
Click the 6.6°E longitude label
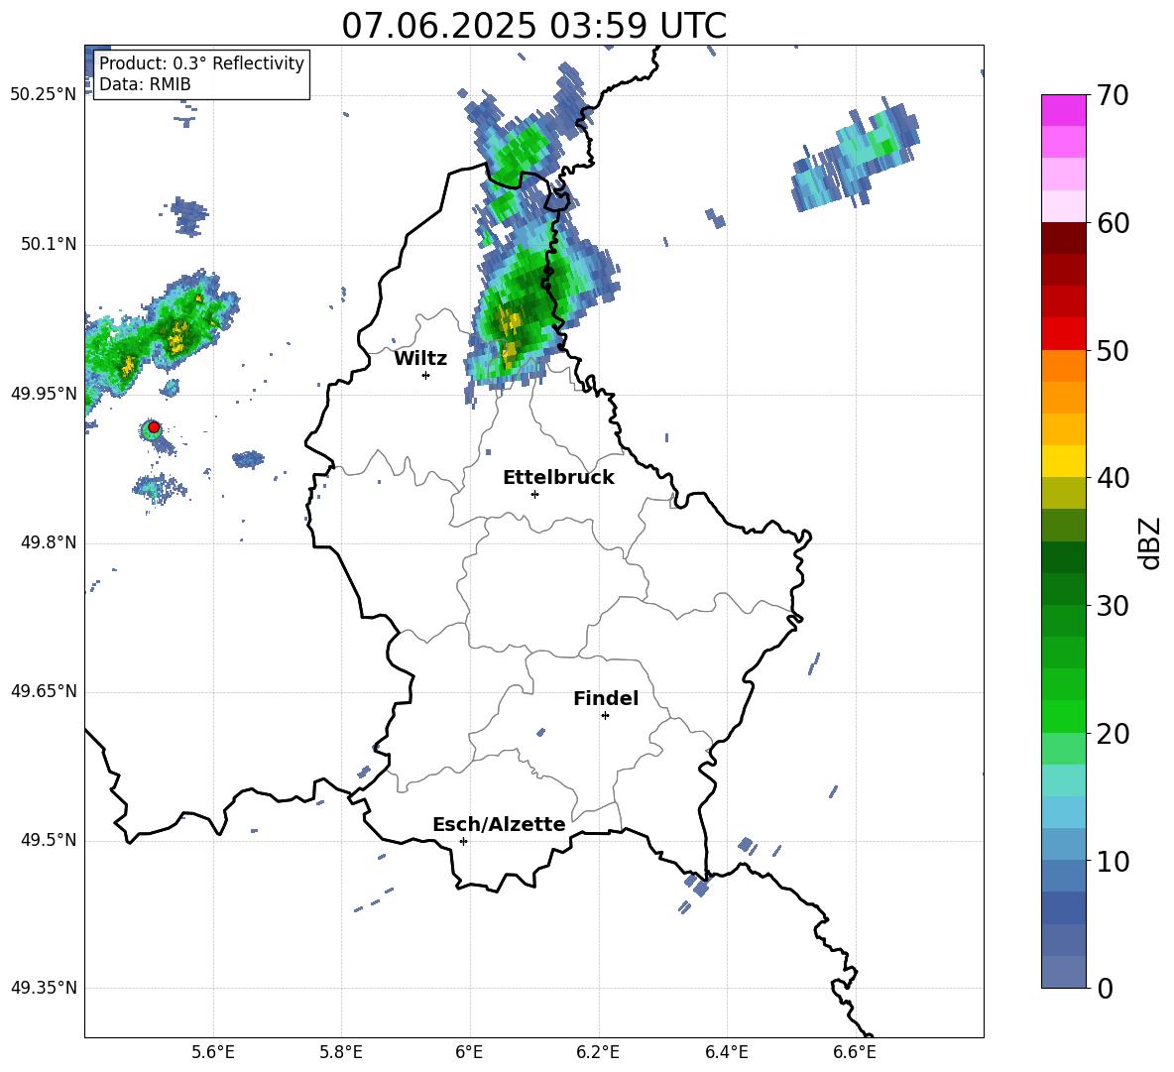coord(855,1052)
